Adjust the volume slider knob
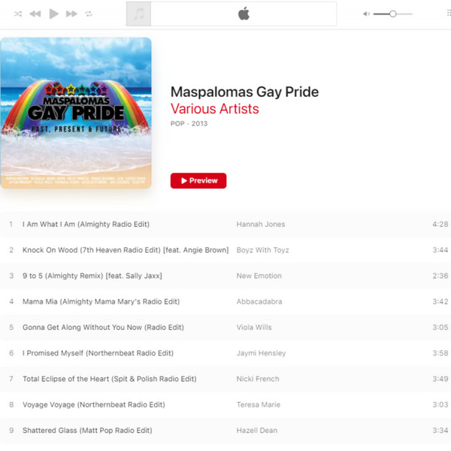 point(393,14)
